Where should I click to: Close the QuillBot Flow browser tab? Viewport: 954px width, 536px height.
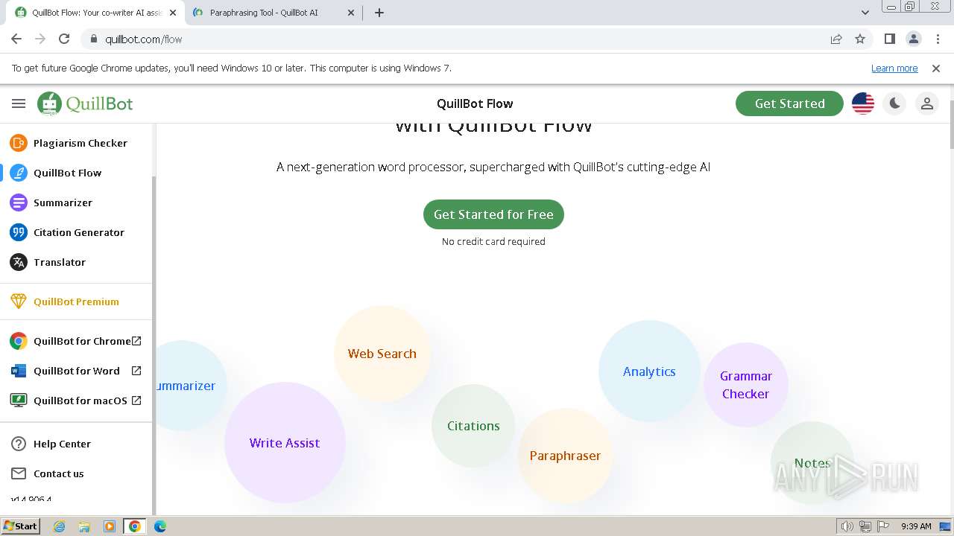pyautogui.click(x=173, y=13)
